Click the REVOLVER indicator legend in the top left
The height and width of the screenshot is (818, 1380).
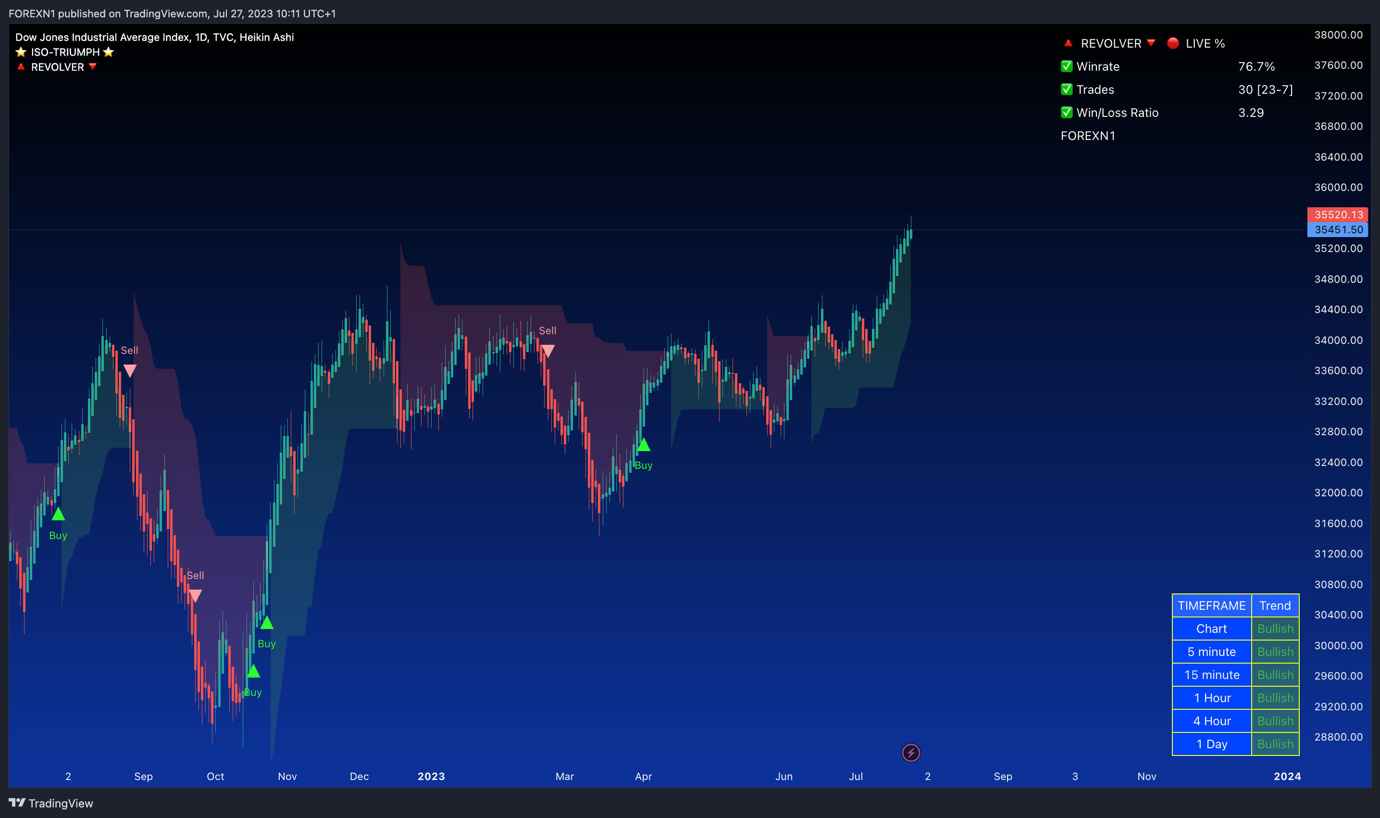click(57, 67)
